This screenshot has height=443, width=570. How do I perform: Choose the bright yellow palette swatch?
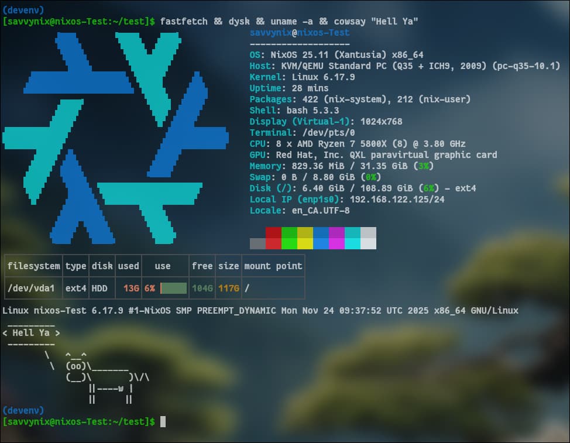[305, 243]
